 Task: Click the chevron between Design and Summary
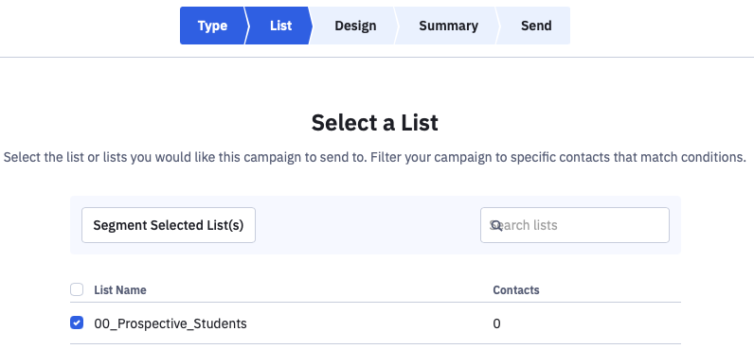click(x=396, y=26)
